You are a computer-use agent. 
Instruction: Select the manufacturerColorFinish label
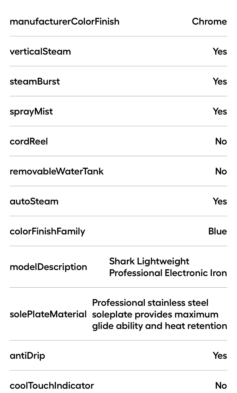pyautogui.click(x=65, y=22)
